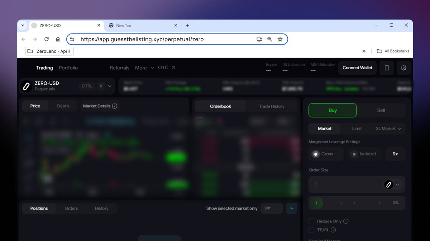Expand the More navigation menu
Image resolution: width=430 pixels, height=241 pixels.
pyautogui.click(x=144, y=67)
